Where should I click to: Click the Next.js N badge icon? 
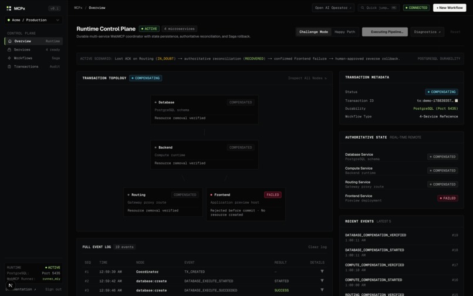(11, 285)
